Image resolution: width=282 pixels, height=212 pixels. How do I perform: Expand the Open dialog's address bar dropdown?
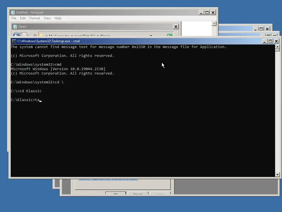(151, 36)
